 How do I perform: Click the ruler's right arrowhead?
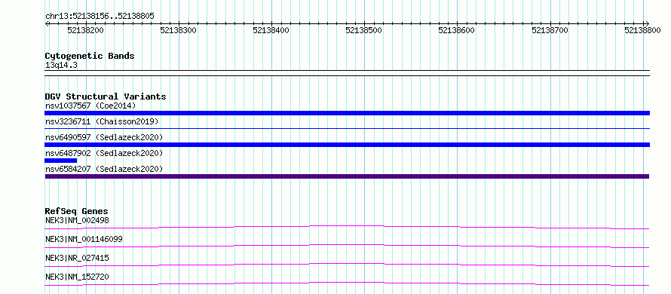[648, 23]
